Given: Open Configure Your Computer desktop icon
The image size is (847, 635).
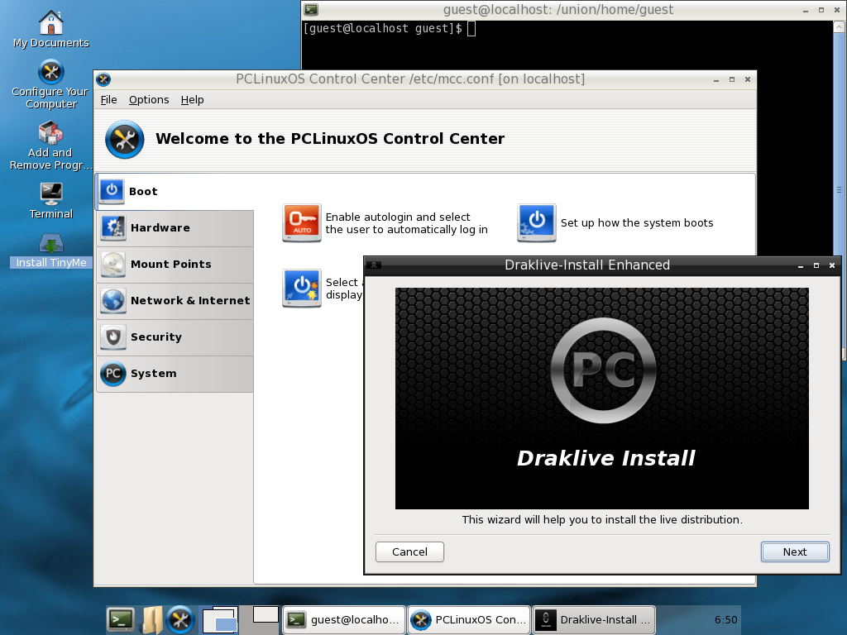Looking at the screenshot, I should coord(50,84).
